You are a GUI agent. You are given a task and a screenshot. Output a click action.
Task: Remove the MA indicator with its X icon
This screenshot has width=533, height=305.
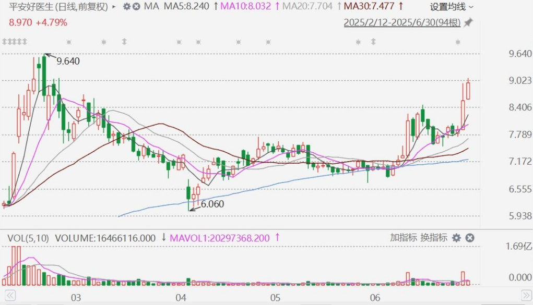click(x=136, y=7)
